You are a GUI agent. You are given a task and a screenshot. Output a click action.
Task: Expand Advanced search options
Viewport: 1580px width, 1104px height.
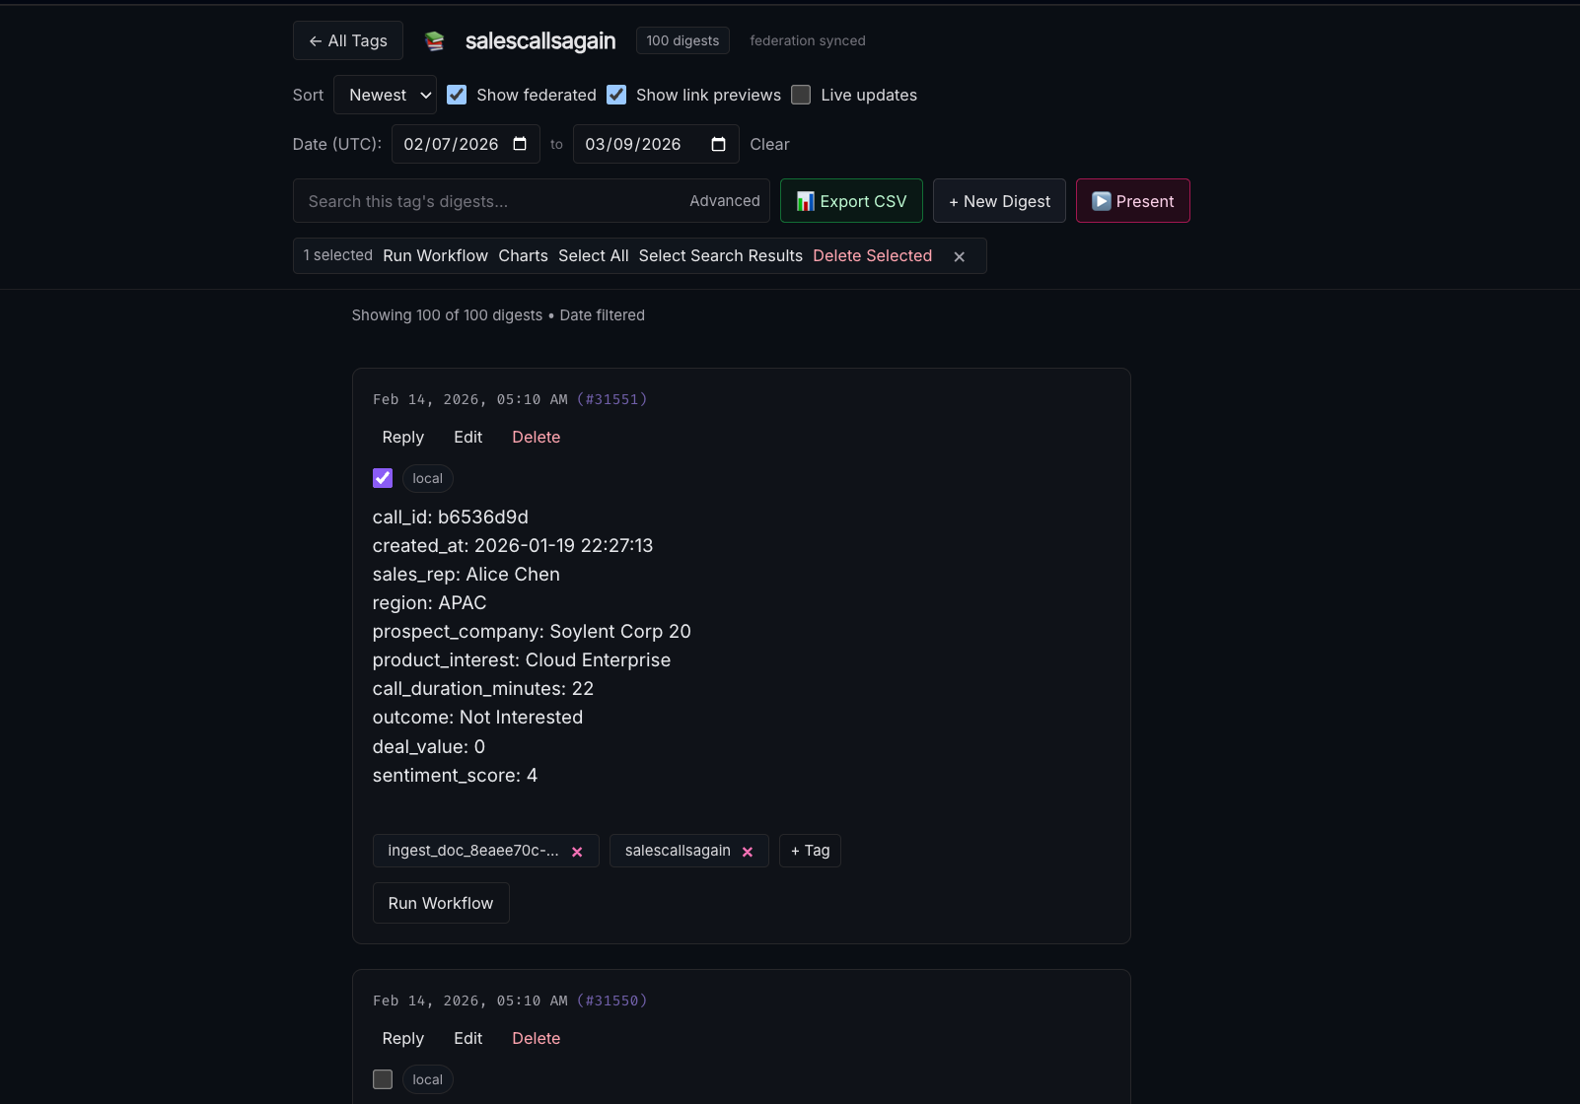724,201
